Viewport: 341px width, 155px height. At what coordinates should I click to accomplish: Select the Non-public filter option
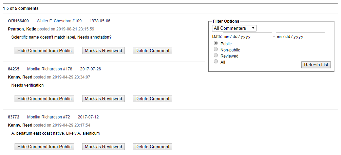[x=216, y=49]
